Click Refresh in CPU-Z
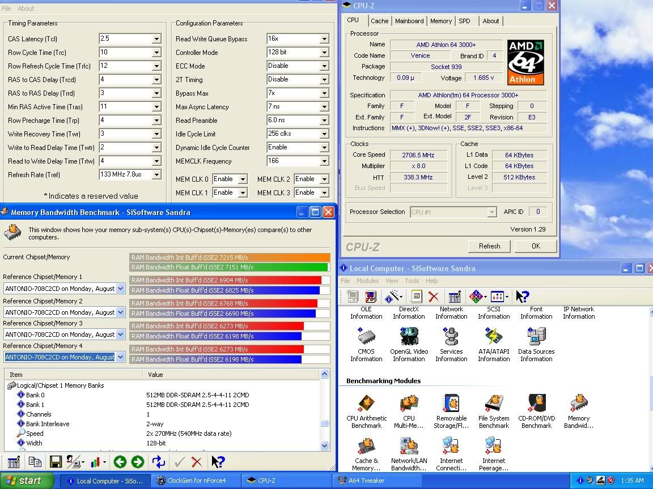 489,246
